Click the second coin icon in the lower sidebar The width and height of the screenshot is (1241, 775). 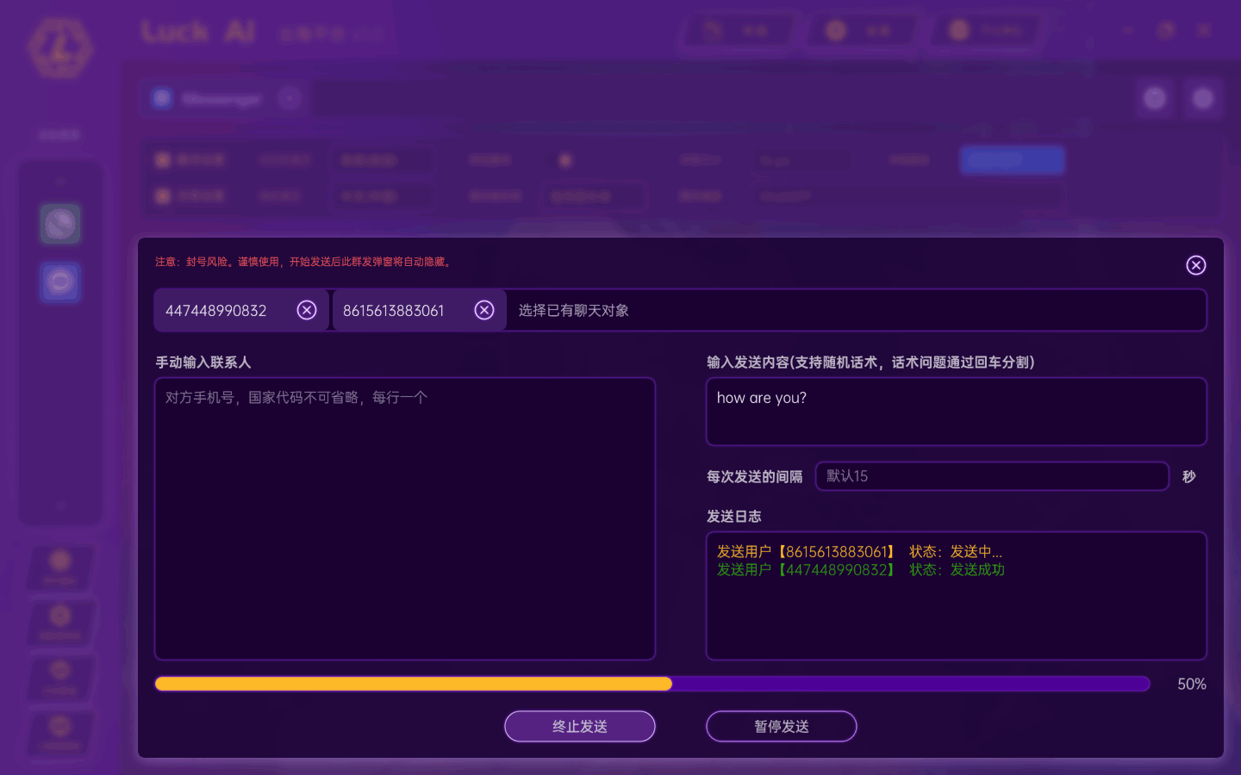tap(59, 617)
